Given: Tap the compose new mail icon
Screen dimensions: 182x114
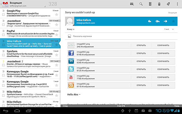Looking at the screenshot, I should point(132,4).
